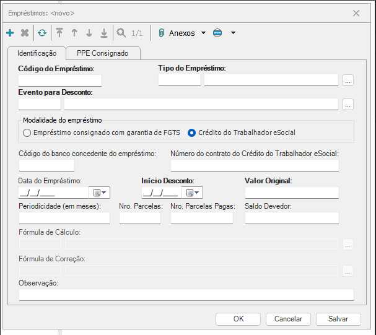Select Crédito do Trabalhador eSocial option

pos(192,132)
